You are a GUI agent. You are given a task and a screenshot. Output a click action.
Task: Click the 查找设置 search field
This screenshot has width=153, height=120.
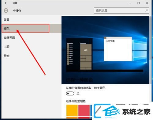point(121,10)
